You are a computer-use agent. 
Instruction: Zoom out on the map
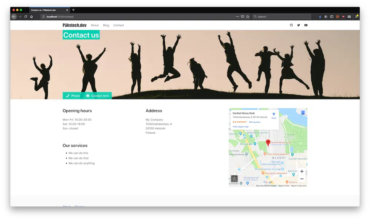[x=302, y=179]
